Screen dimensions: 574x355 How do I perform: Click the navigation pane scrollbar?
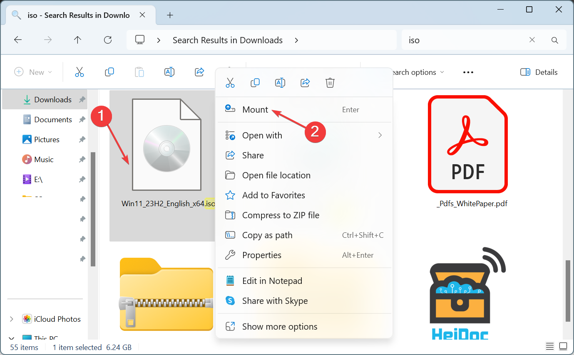click(93, 209)
